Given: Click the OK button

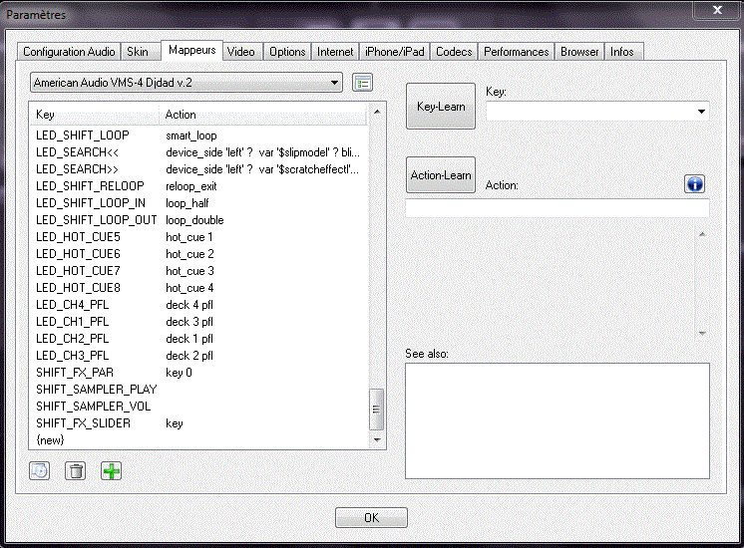Looking at the screenshot, I should (371, 518).
